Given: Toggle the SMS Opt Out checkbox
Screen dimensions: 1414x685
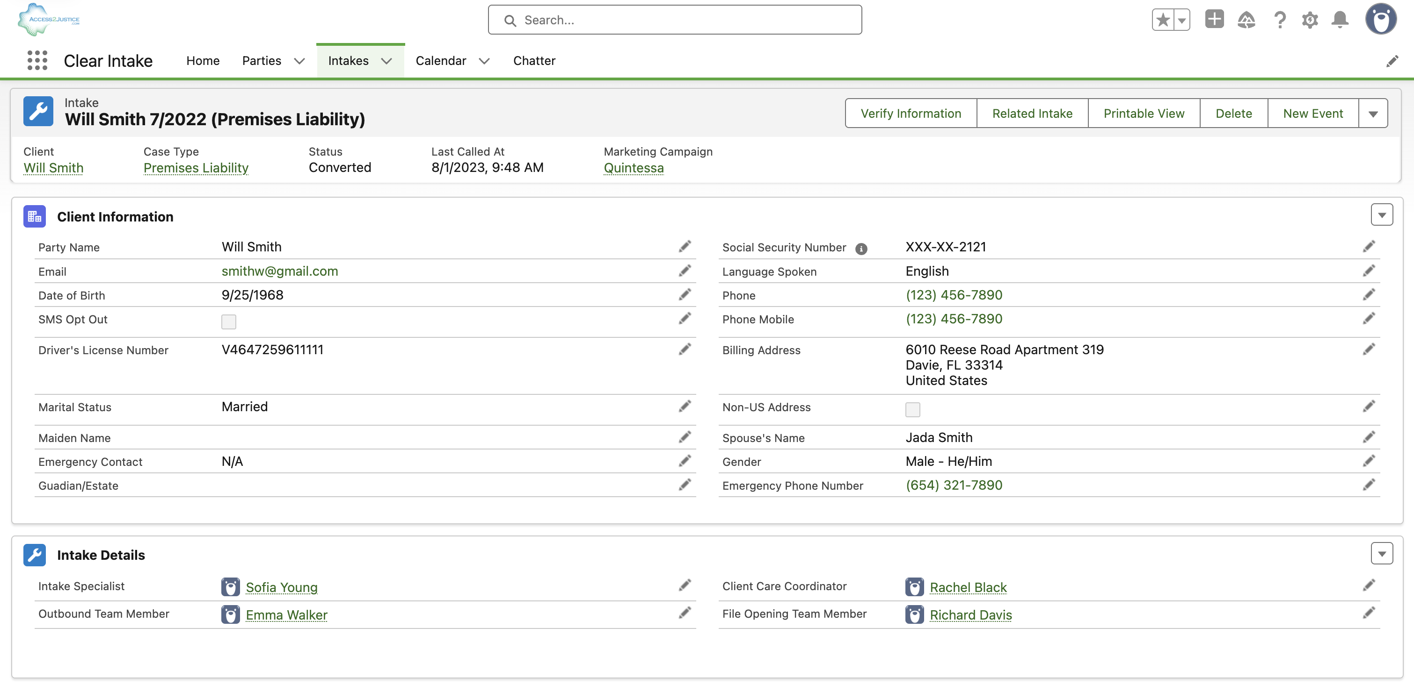Looking at the screenshot, I should pos(229,321).
